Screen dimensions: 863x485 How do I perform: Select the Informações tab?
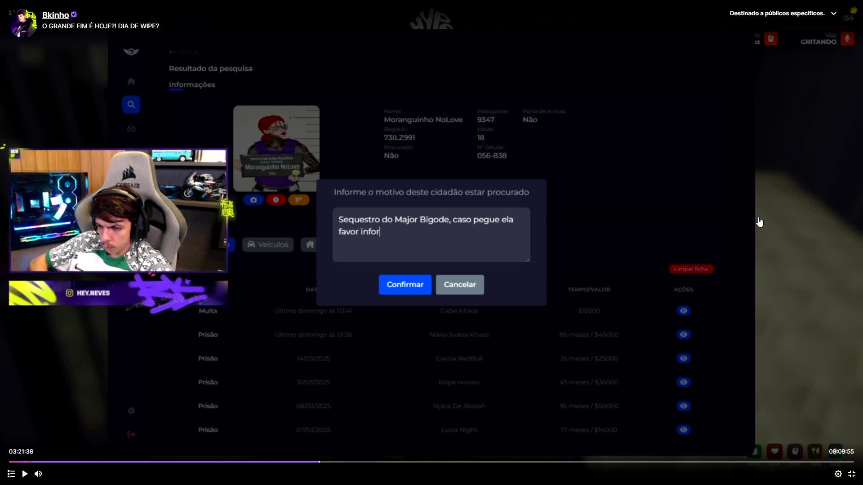coord(192,84)
